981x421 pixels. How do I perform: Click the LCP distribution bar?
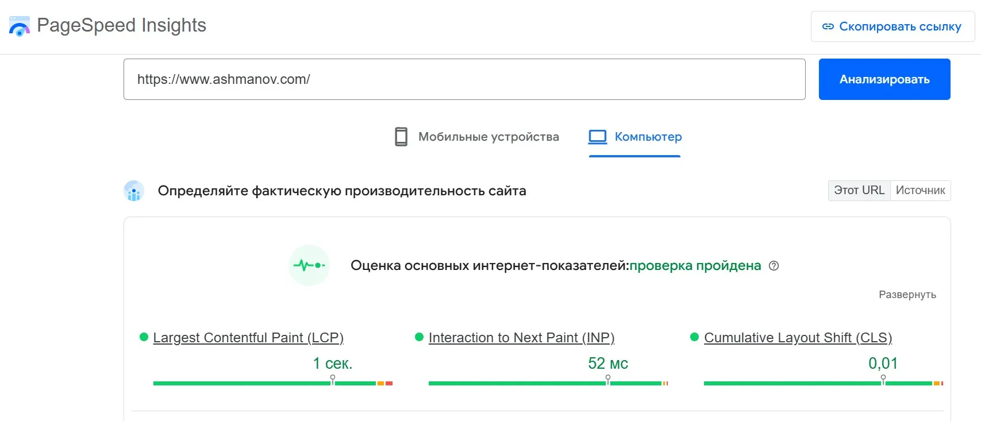coord(273,383)
